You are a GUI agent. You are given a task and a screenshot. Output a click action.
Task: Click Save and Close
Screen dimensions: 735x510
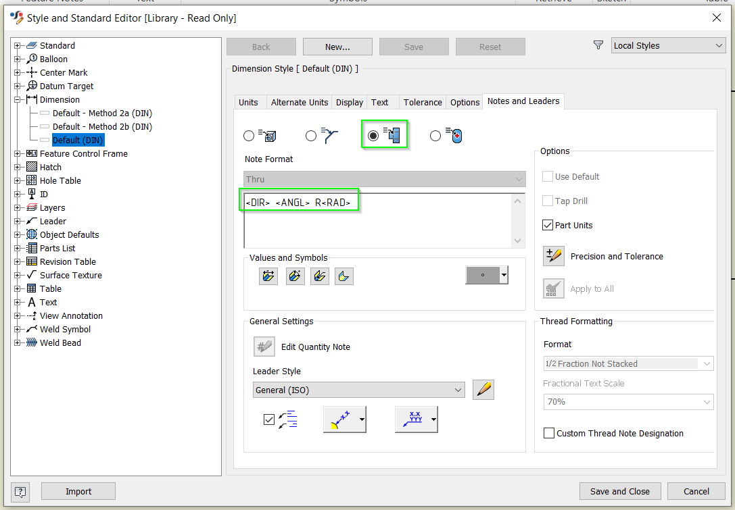619,491
